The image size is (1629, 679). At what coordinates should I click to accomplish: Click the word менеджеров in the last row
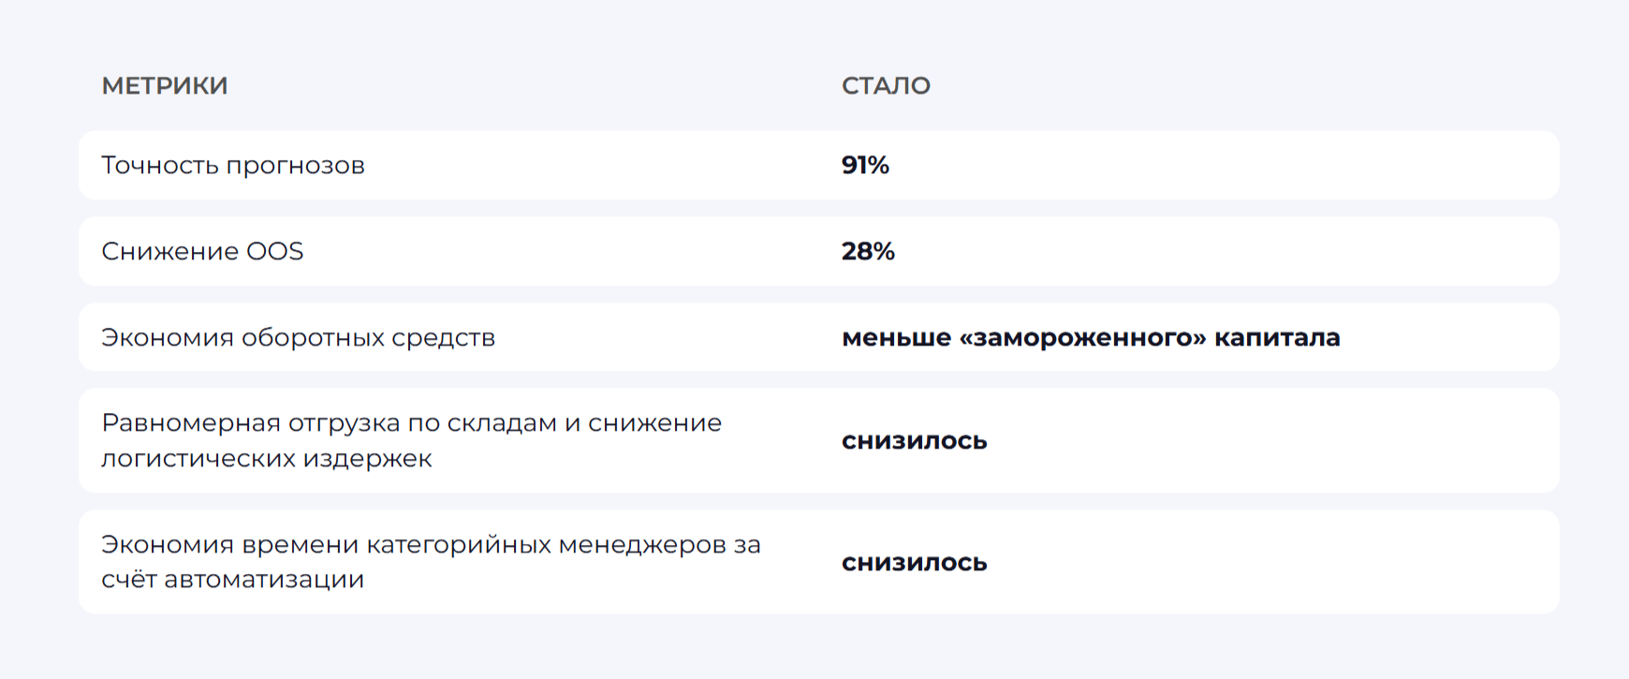point(641,544)
